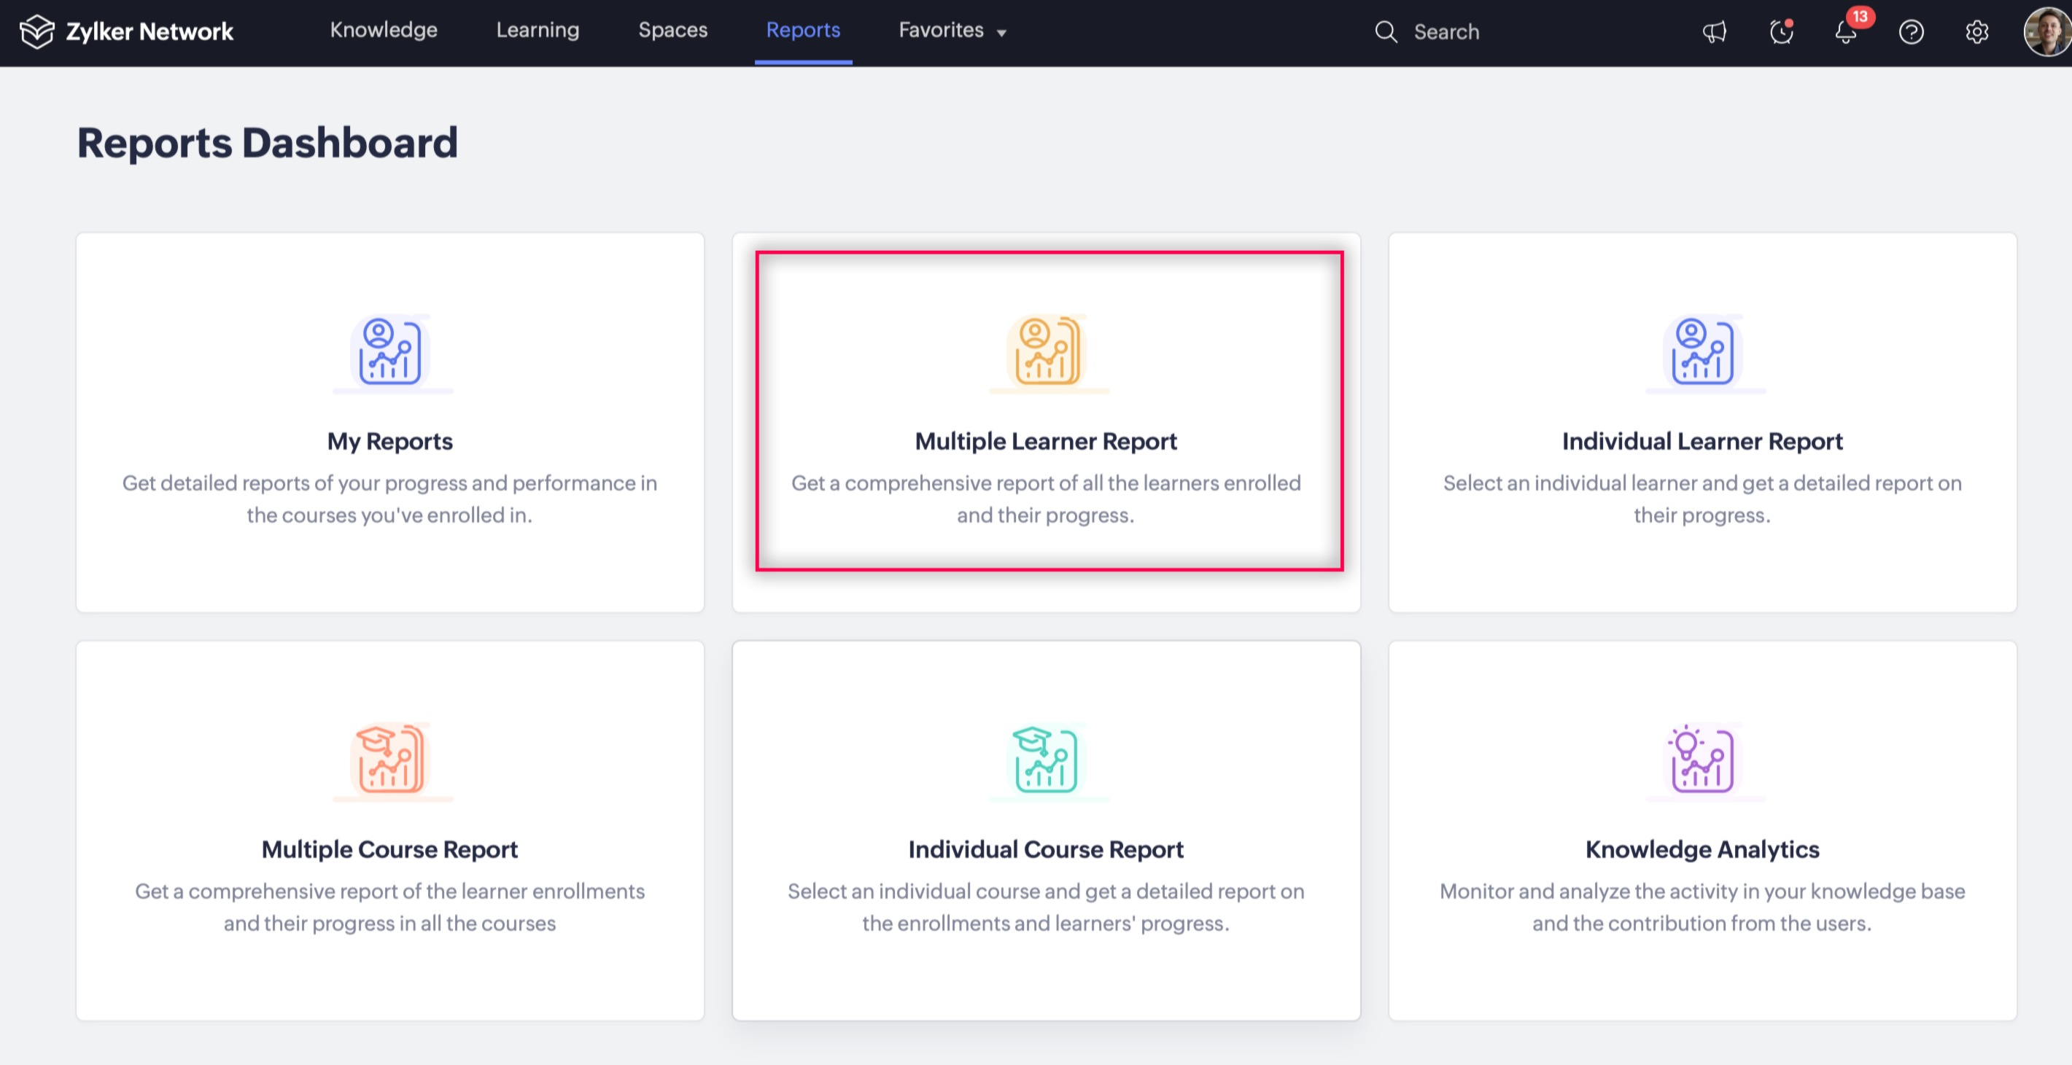
Task: Open notifications bell with 13 badge
Action: click(1846, 32)
